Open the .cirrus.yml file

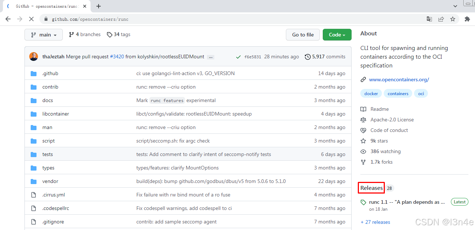click(54, 195)
